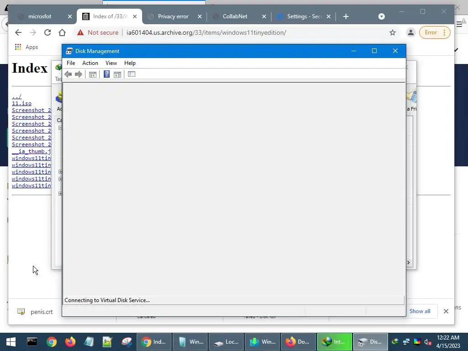
Task: Switch to Chrome 'Ind...' taskbar window
Action: coord(154,342)
